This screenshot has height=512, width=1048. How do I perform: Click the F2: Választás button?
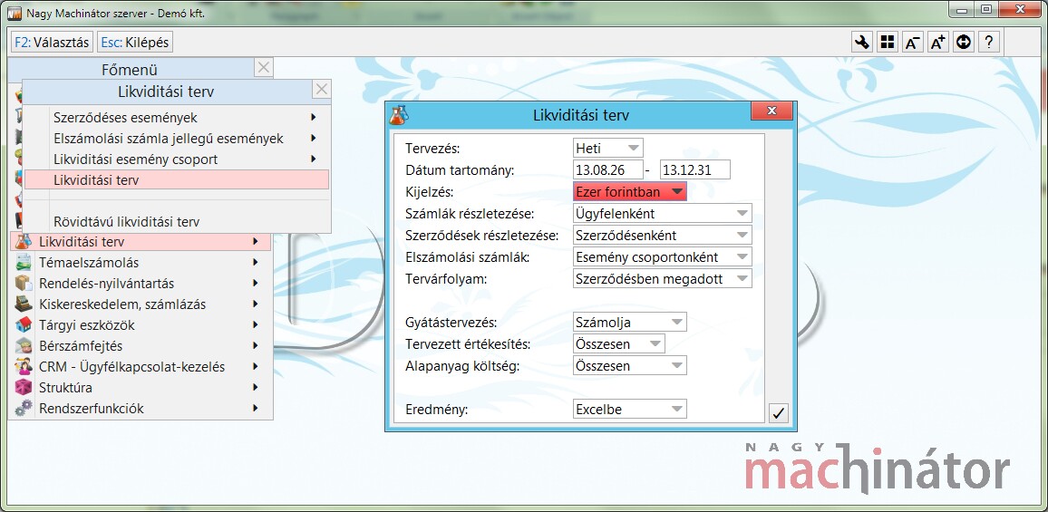[x=53, y=42]
